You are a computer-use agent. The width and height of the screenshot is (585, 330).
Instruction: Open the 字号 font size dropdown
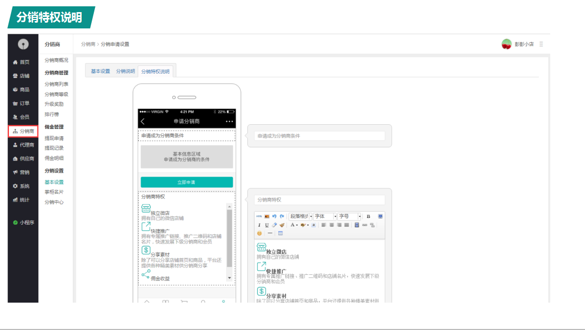point(349,216)
